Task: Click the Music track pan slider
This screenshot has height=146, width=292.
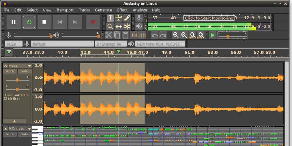Action: [17, 89]
